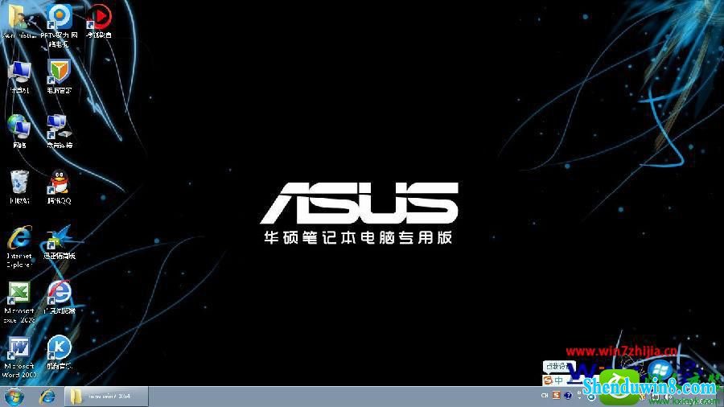Click the Sogou input S icon in tray
Image resolution: width=724 pixels, height=407 pixels.
(556, 396)
